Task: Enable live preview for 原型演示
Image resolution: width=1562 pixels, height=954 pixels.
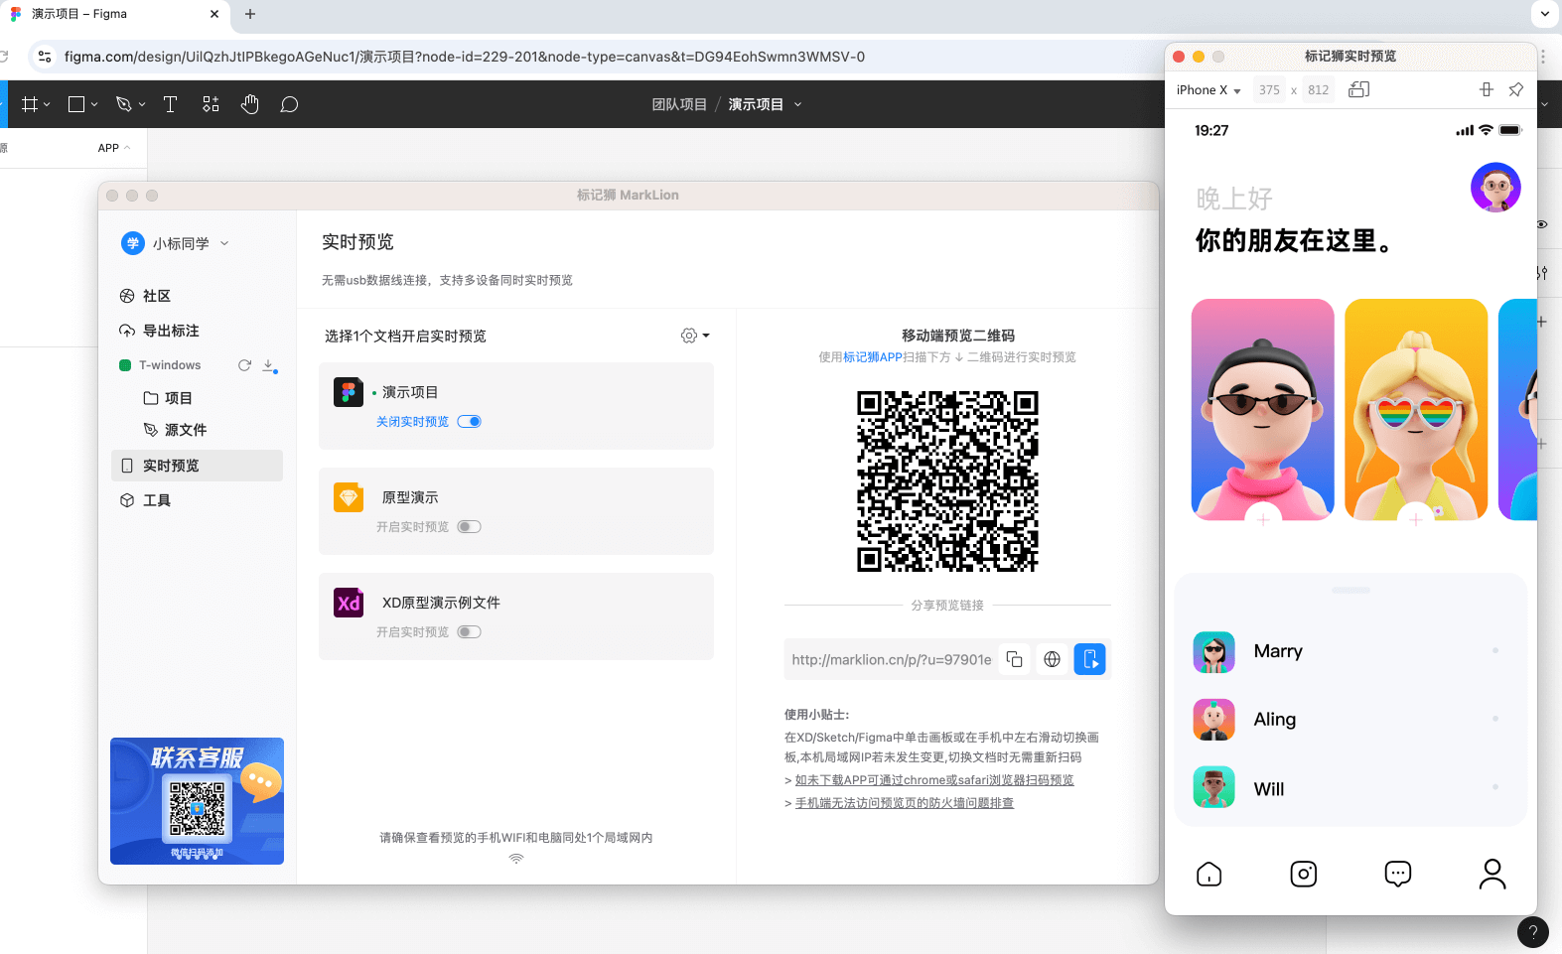Action: pos(470,527)
